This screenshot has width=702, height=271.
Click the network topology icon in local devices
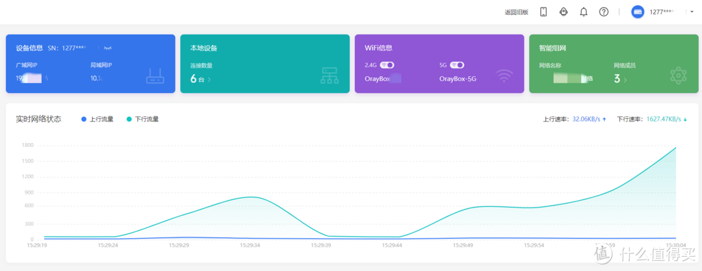pos(330,75)
